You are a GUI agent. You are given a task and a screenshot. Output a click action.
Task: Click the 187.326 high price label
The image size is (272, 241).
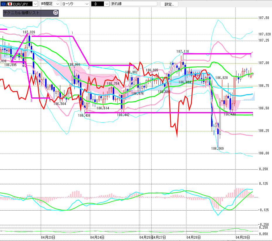point(29,32)
